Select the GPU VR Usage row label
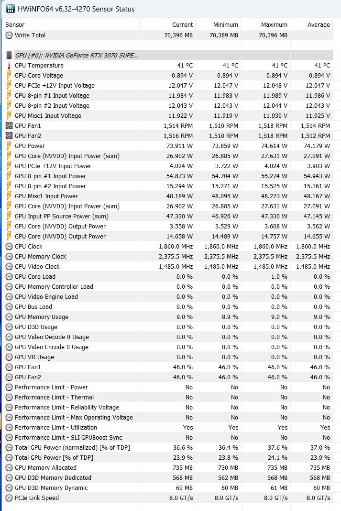The width and height of the screenshot is (341, 511). coord(34,357)
